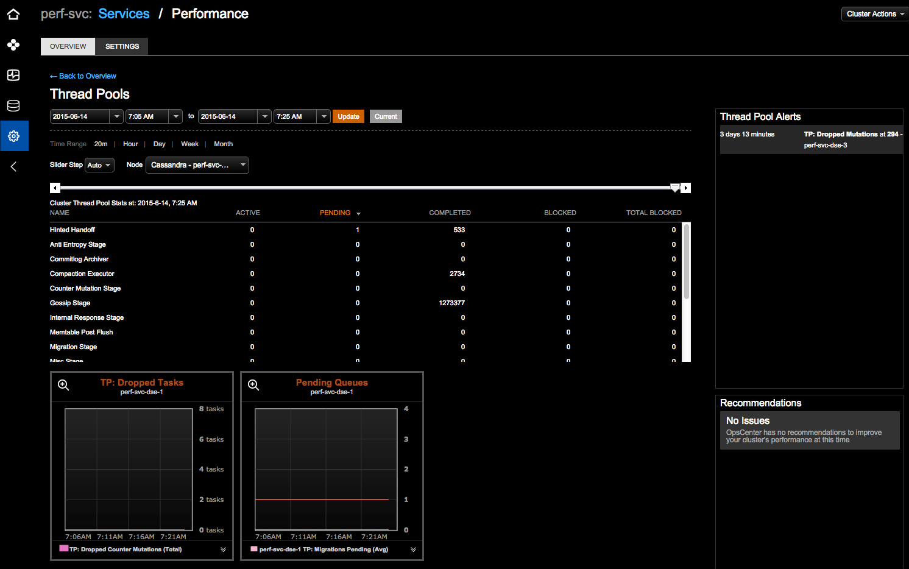Select the activity/metrics icon in the sidebar
The height and width of the screenshot is (569, 909).
coord(13,75)
